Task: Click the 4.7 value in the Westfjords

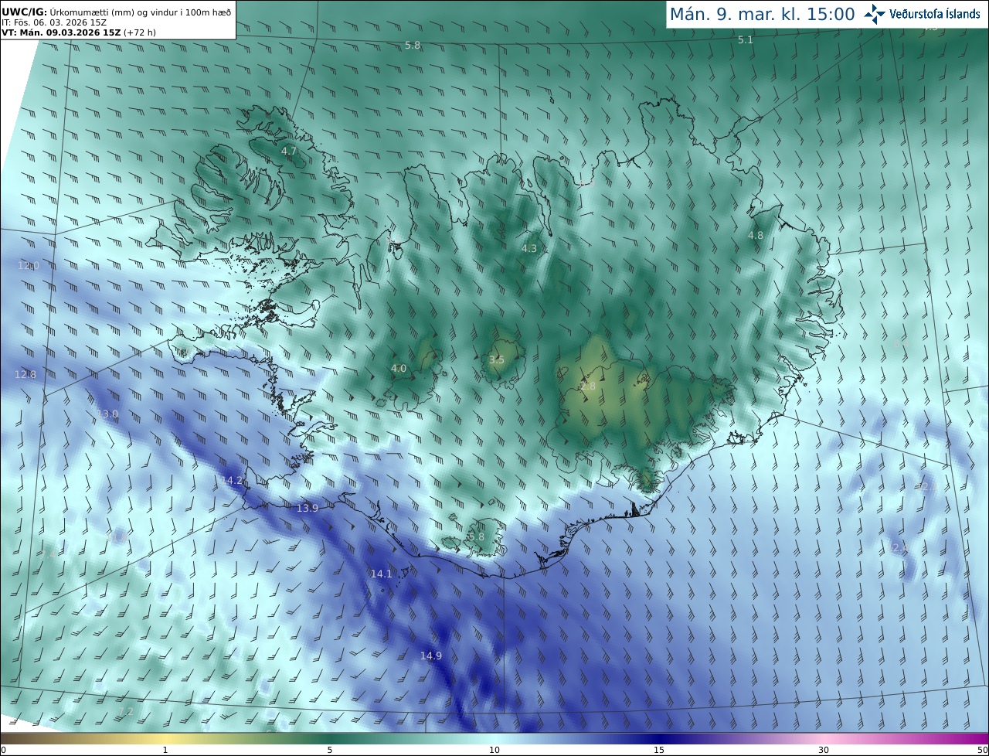Action: (289, 151)
